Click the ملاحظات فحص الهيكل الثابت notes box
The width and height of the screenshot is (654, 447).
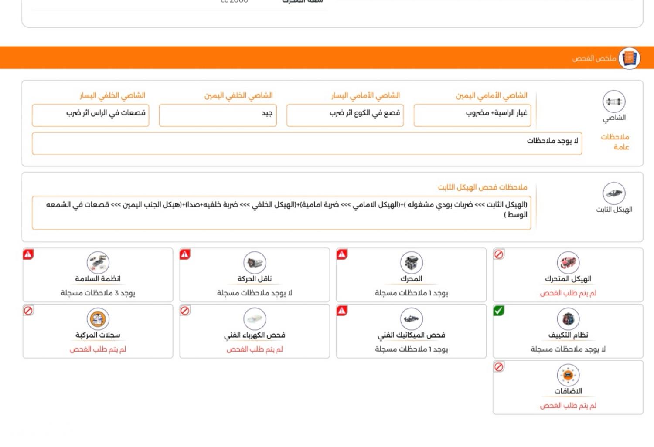pyautogui.click(x=282, y=213)
